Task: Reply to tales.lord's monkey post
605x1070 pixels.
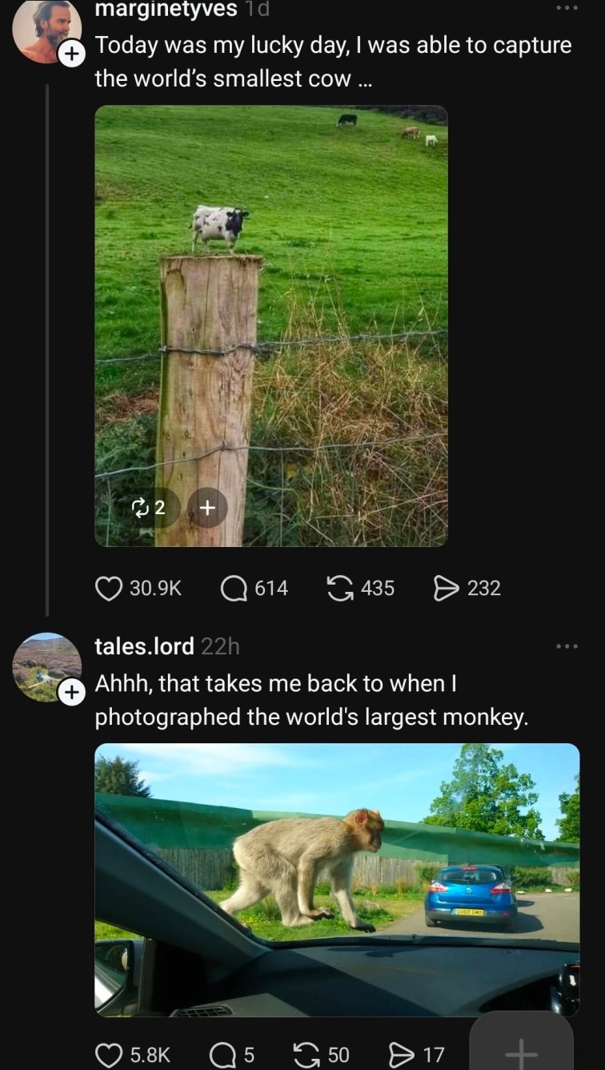Action: pos(222,1055)
